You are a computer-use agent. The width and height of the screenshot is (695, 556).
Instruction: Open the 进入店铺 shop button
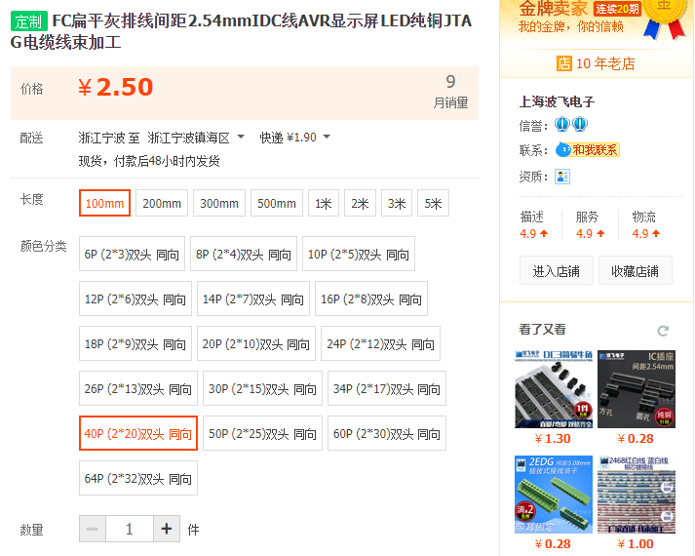point(557,270)
